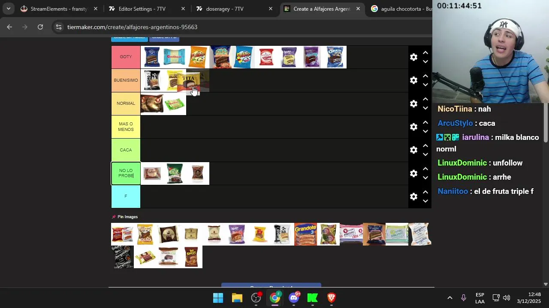Open settings gear for the BUENISIMO tier row
Viewport: 549px width, 308px height.
click(x=413, y=80)
